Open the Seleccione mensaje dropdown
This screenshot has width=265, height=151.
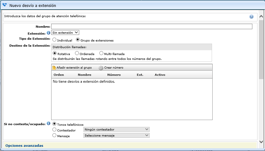point(117,135)
